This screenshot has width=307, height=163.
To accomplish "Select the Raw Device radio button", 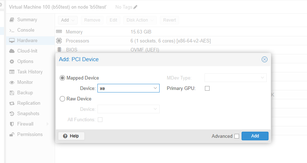I will (63, 99).
